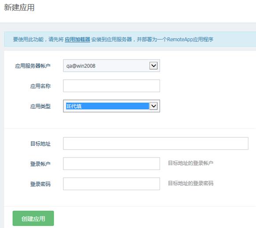Screen dimensions: 256x228
Task: Click the 新建应用 page heading
Action: pos(19,7)
